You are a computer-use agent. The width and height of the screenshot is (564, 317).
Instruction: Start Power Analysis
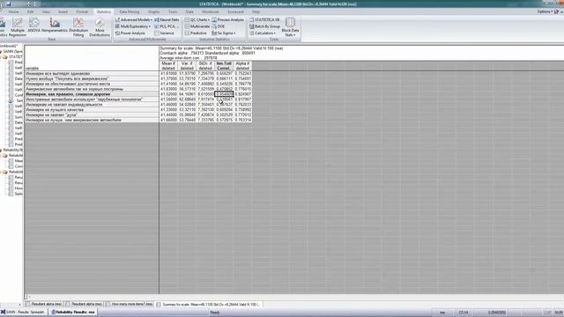coord(130,33)
